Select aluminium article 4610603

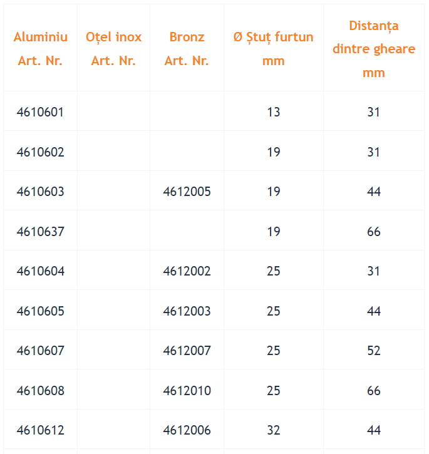[40, 192]
